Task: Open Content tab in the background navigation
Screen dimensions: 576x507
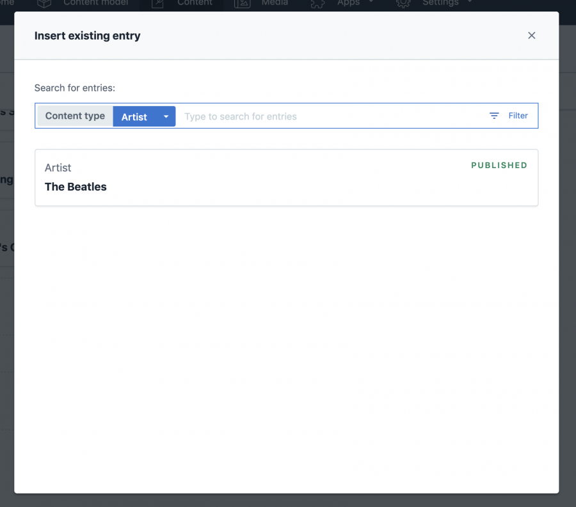Action: point(195,3)
